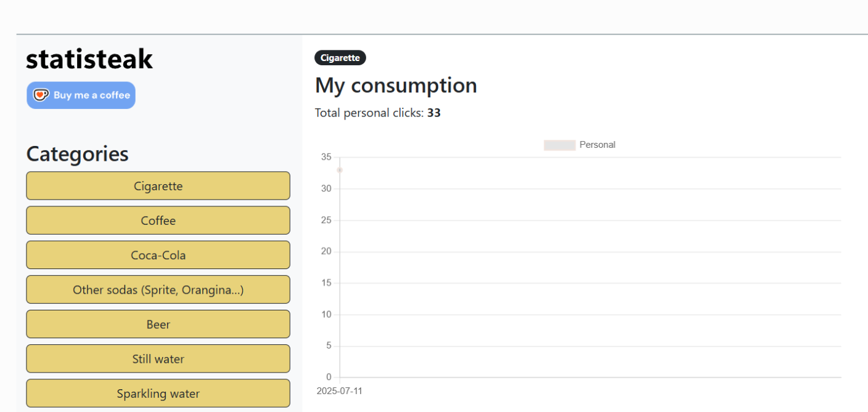The width and height of the screenshot is (868, 412).
Task: Open Other sodas (Sprite, Orangina...) category
Action: point(158,289)
